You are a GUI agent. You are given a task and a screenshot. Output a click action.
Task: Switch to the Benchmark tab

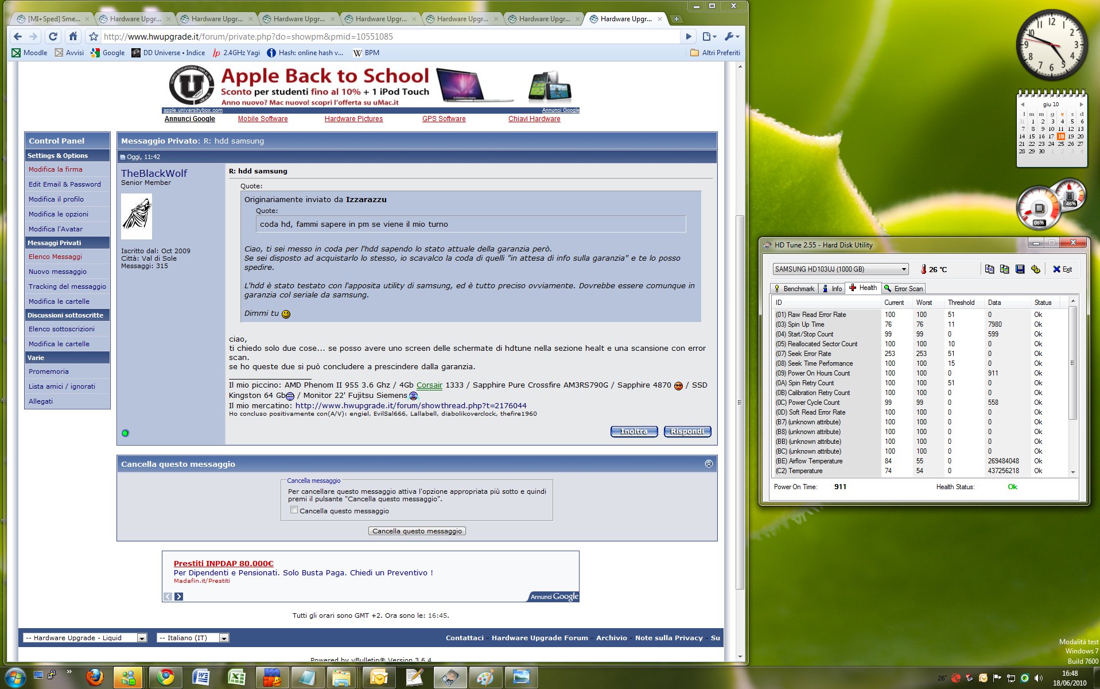[794, 288]
